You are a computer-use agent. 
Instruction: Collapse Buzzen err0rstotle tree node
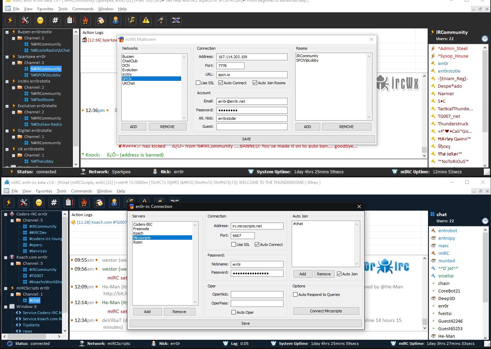[7, 32]
